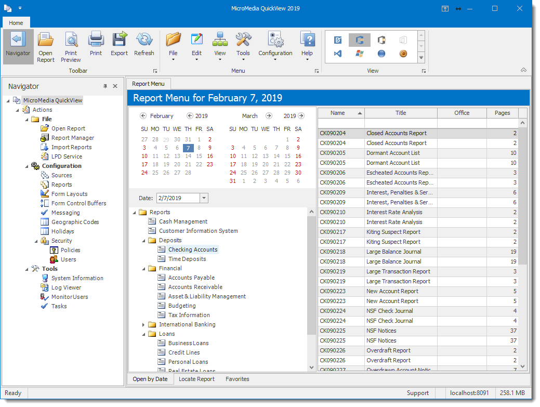Click Open Report in the ribbon toolbar
The width and height of the screenshot is (540, 407).
(45, 46)
